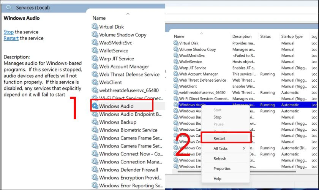Click the Restart the service link

11,38
